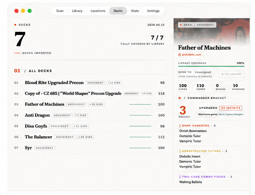Open The Balancer deck
The width and height of the screenshot is (255, 195).
pyautogui.click(x=90, y=137)
